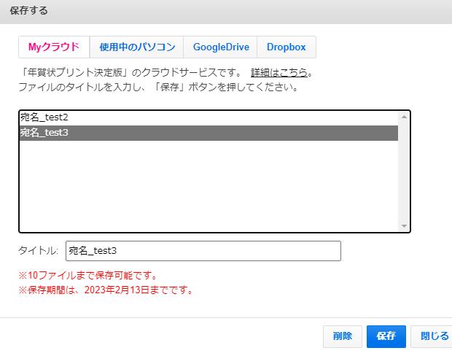Switch to the Dropbox tab
The image size is (452, 356).
[x=286, y=47]
